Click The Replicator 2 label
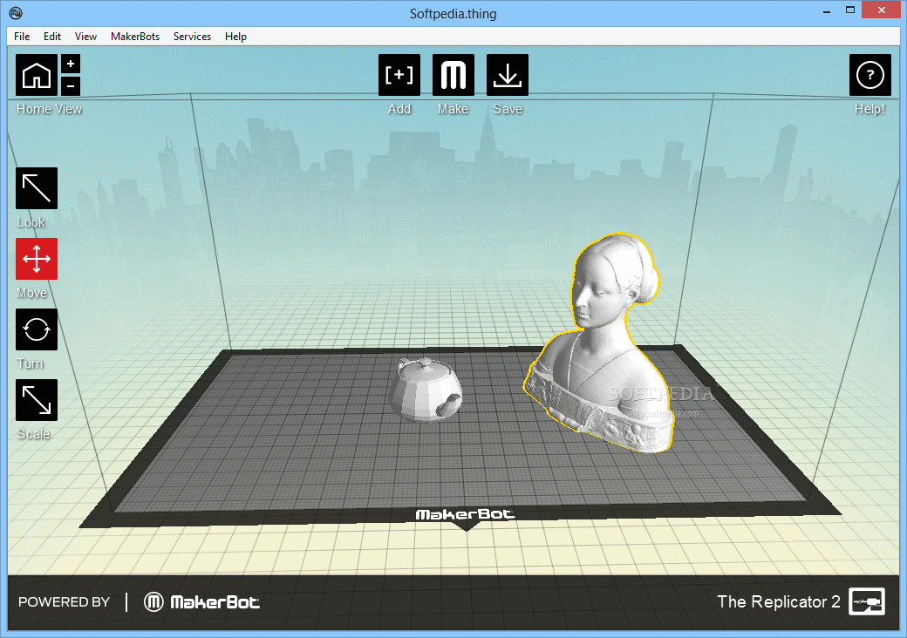 [x=779, y=601]
